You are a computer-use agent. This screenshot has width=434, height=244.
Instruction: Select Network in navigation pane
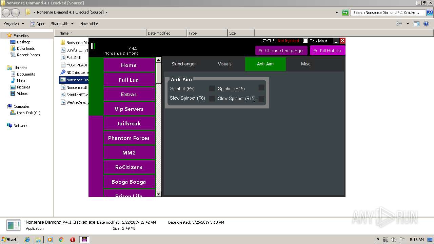coord(20,126)
